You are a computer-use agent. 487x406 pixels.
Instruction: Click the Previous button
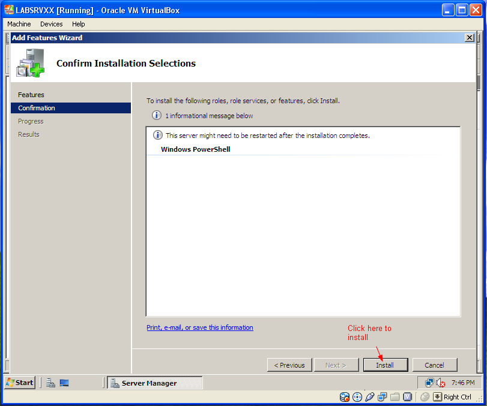(x=289, y=365)
